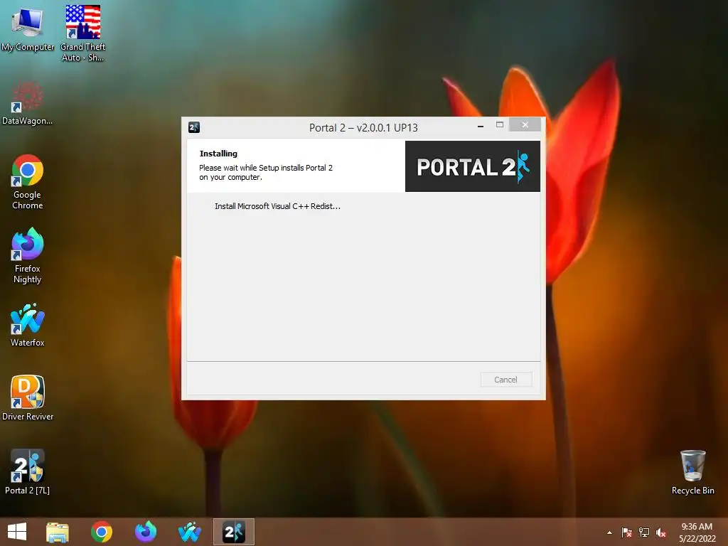Click the muted volume tray icon
The width and height of the screenshot is (728, 546).
(x=661, y=532)
